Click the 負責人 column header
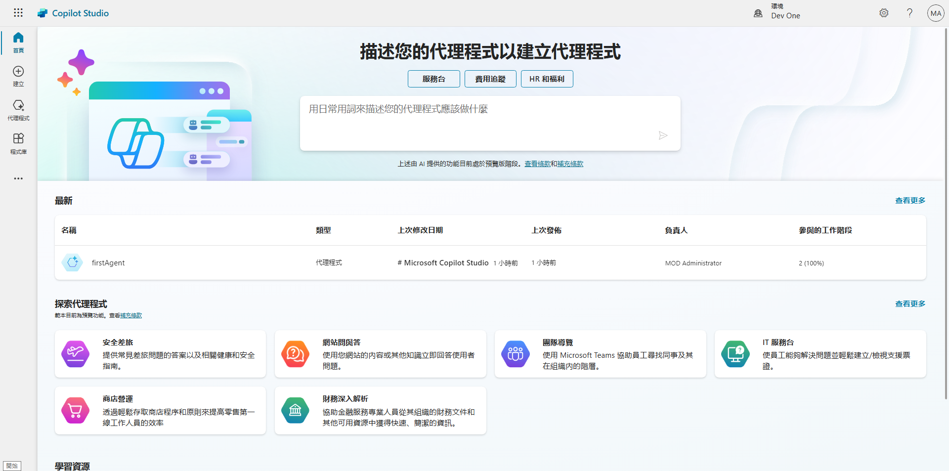This screenshot has height=471, width=949. point(676,230)
